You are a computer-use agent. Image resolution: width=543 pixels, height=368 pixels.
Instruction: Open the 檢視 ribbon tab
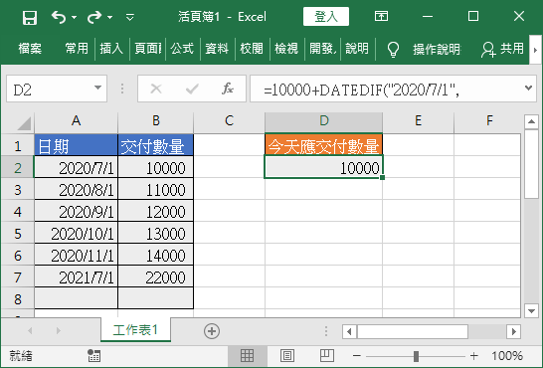(x=286, y=49)
